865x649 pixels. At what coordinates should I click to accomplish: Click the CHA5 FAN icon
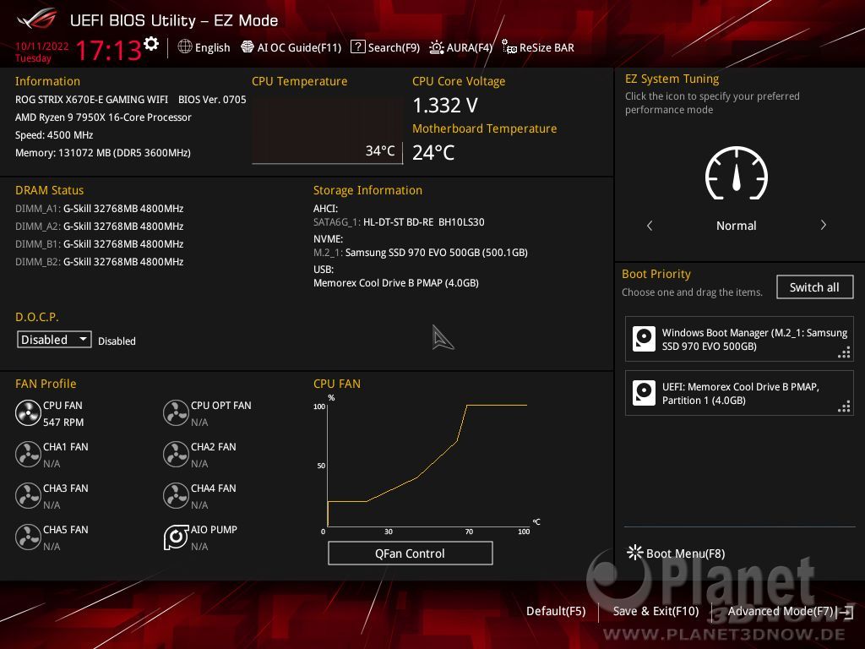tap(28, 537)
